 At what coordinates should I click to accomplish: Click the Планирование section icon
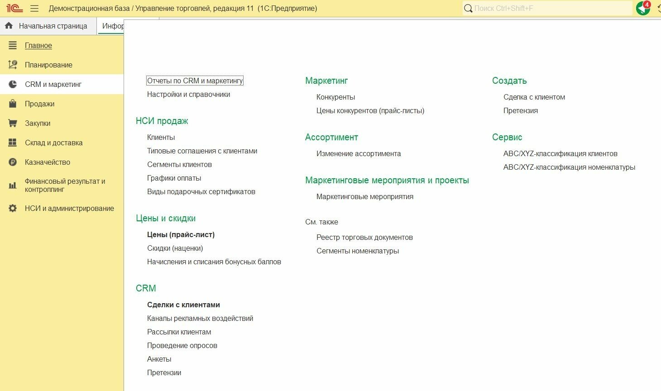tap(13, 65)
